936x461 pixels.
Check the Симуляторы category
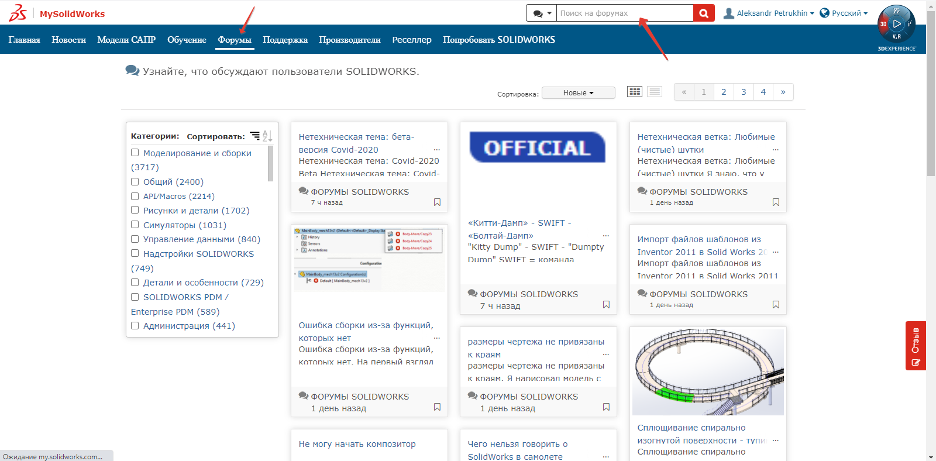coord(135,225)
